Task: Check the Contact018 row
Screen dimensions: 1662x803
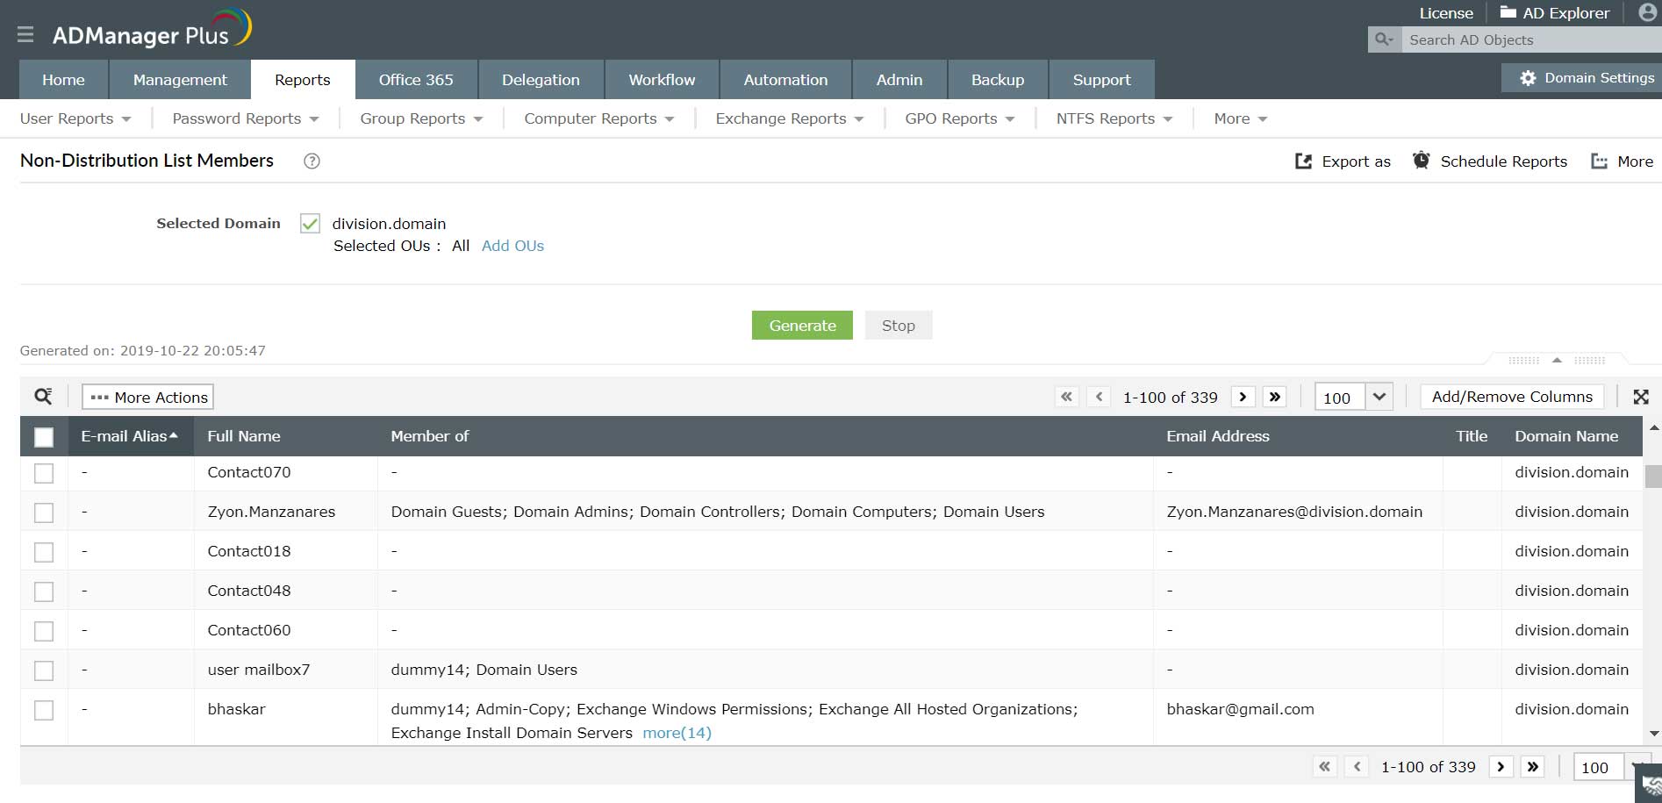Action: pyautogui.click(x=44, y=552)
